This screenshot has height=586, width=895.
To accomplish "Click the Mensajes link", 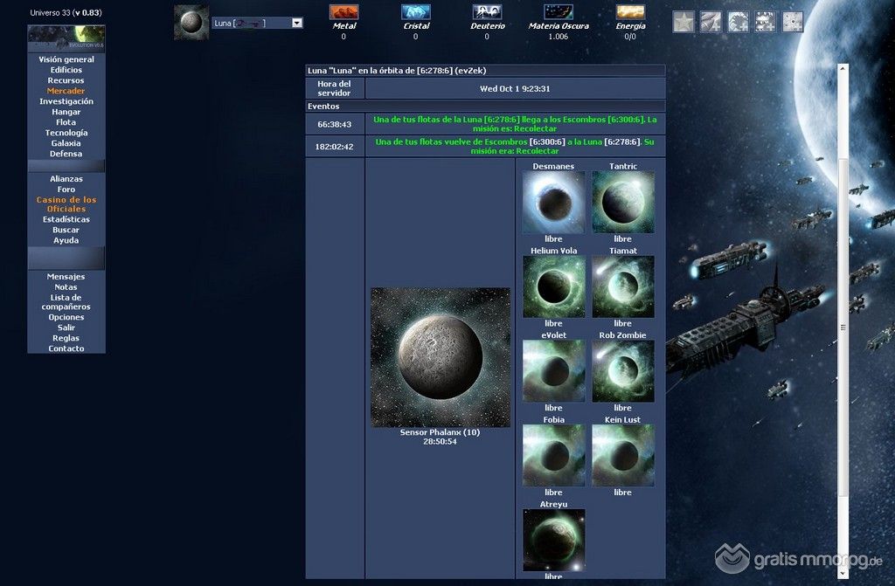I will click(x=66, y=277).
